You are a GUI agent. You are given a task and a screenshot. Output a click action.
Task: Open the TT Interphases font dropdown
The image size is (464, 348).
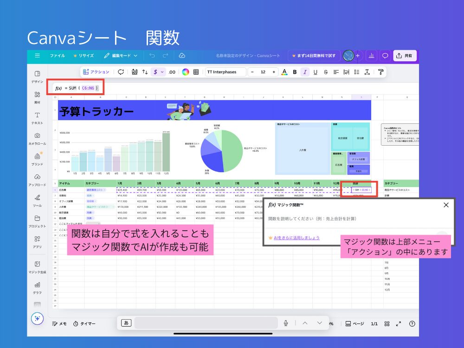point(225,72)
